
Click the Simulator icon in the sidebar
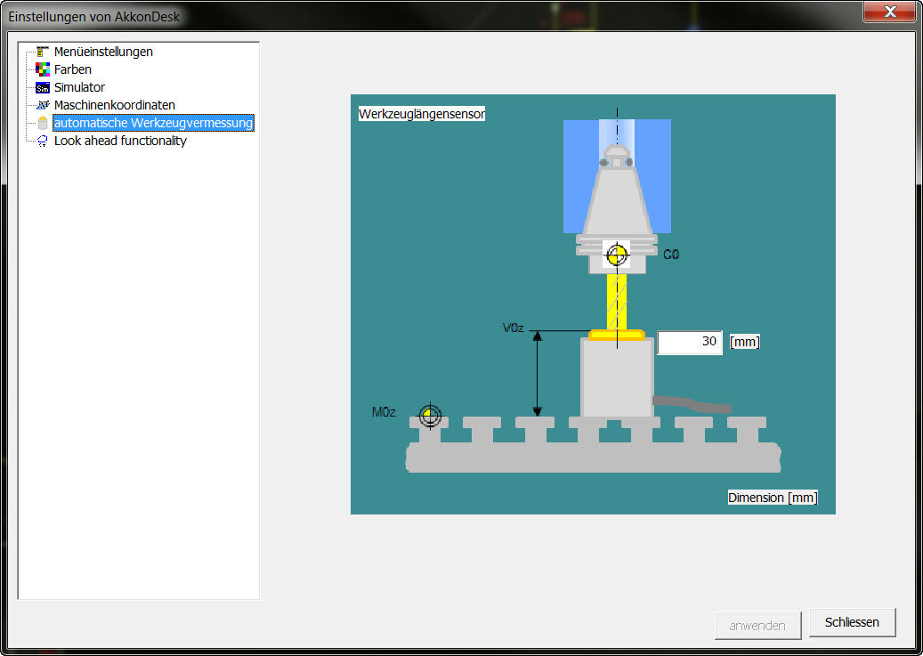coord(43,87)
